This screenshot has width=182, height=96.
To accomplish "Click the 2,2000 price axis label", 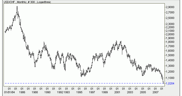I will [170, 27].
